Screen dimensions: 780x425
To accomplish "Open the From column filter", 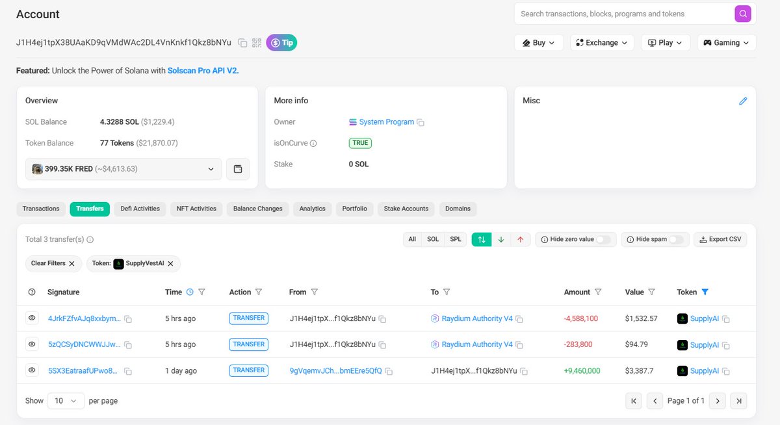I will pyautogui.click(x=315, y=292).
